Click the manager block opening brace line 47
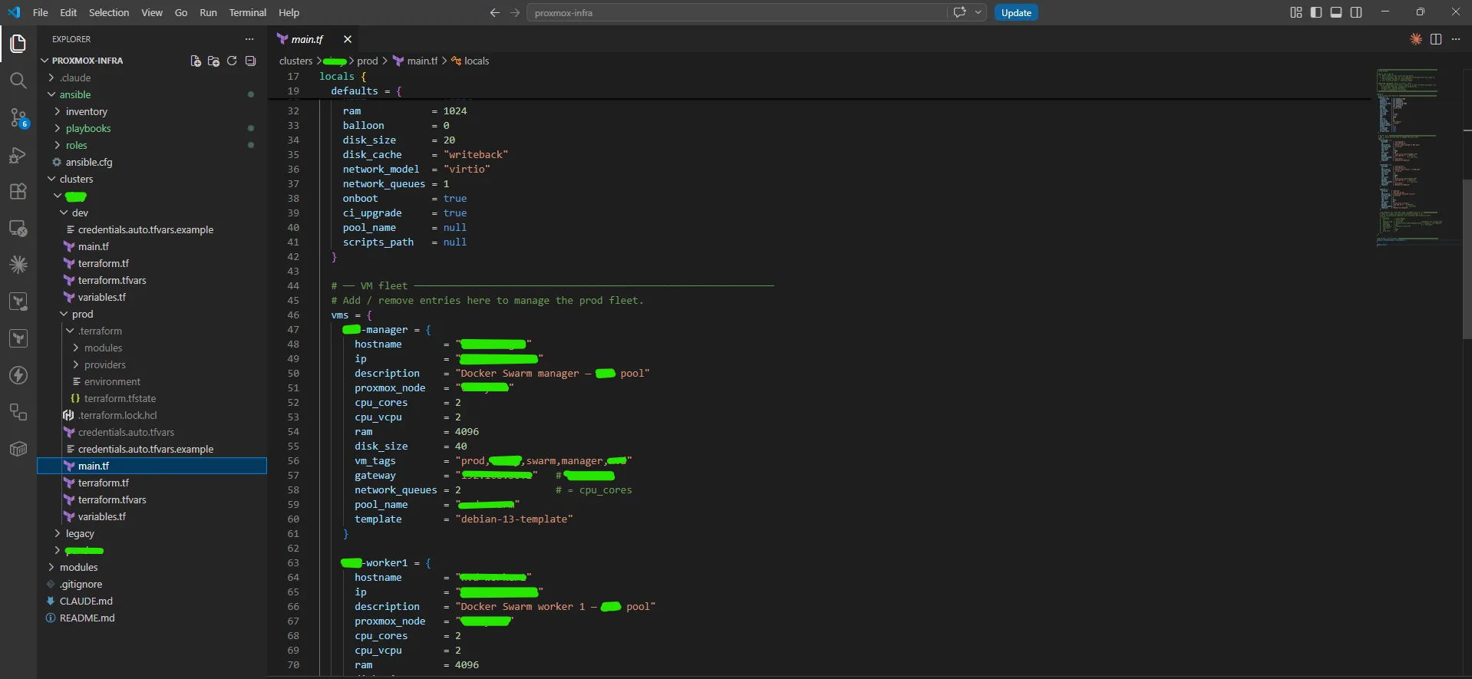Image resolution: width=1472 pixels, height=679 pixels. coord(427,330)
